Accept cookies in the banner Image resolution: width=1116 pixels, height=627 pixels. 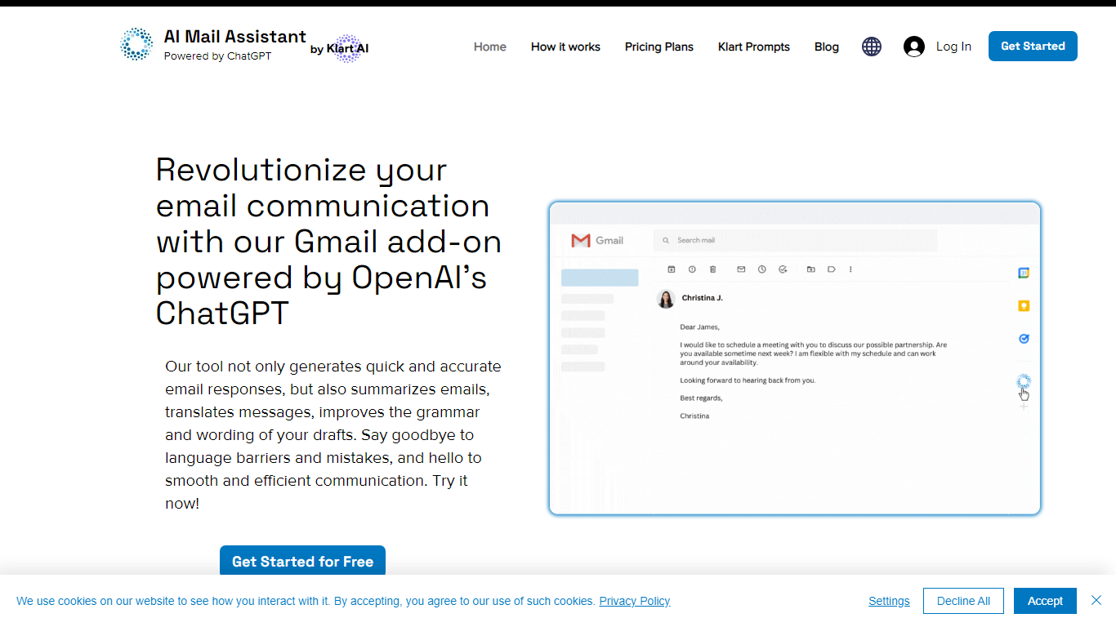(x=1044, y=601)
